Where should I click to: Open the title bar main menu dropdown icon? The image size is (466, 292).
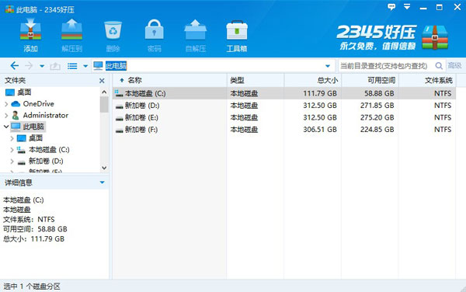tap(407, 6)
